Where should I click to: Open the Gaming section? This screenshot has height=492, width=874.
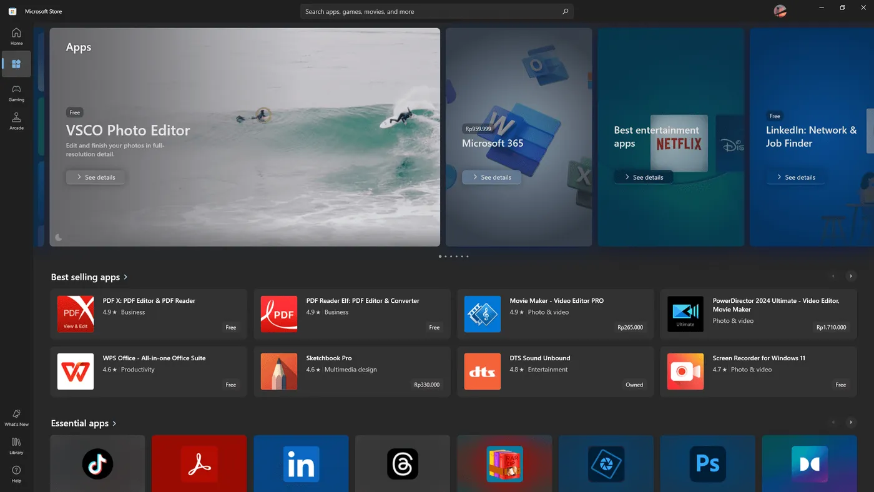point(16,93)
